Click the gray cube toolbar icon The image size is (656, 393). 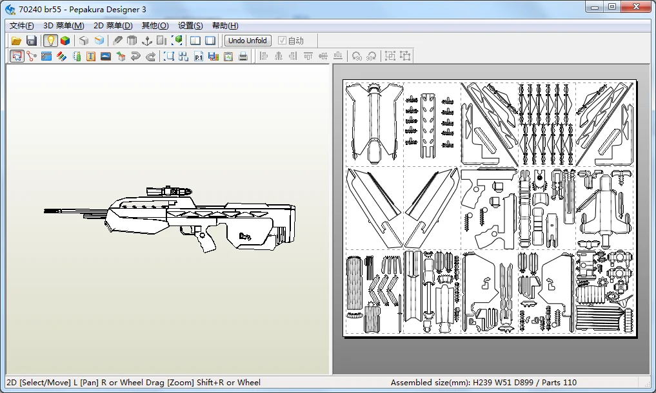click(84, 41)
